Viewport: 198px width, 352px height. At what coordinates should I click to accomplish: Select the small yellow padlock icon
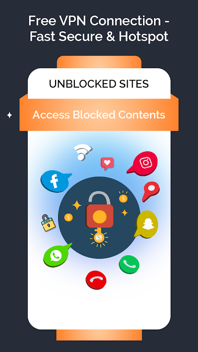click(x=48, y=223)
